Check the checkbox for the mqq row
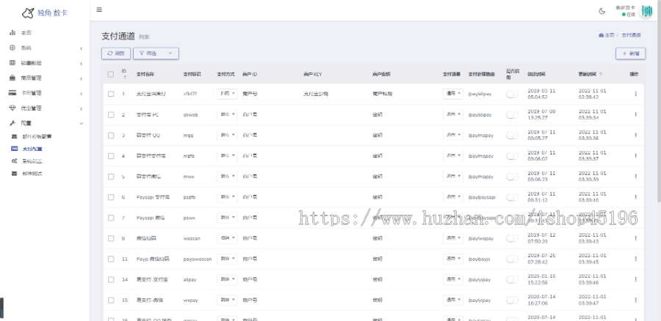 click(x=111, y=136)
